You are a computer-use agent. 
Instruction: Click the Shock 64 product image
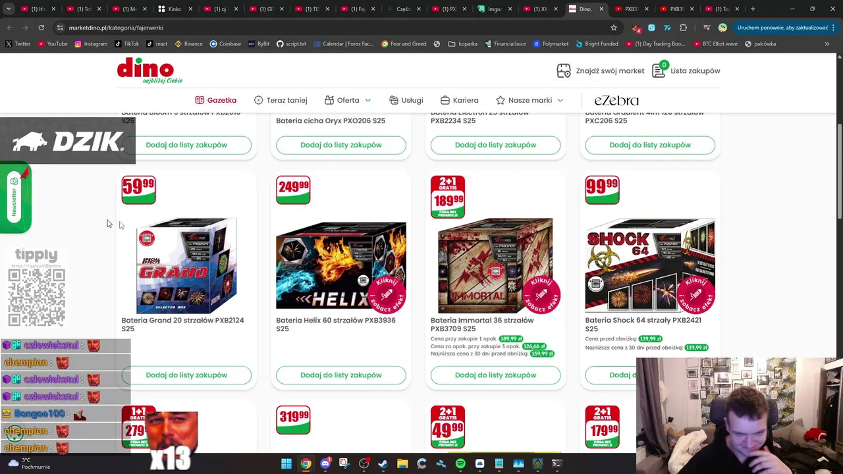click(650, 266)
